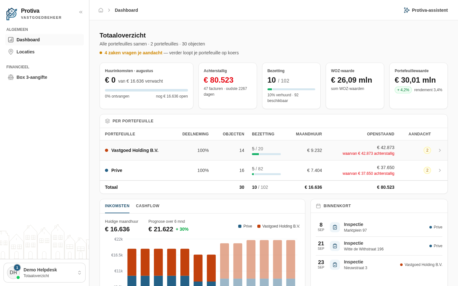Click the home icon in breadcrumb
Screen dimensions: 458x286
coord(101,10)
